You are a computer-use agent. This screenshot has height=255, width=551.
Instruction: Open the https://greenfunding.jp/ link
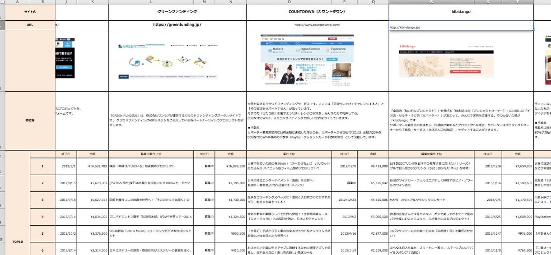click(x=177, y=25)
